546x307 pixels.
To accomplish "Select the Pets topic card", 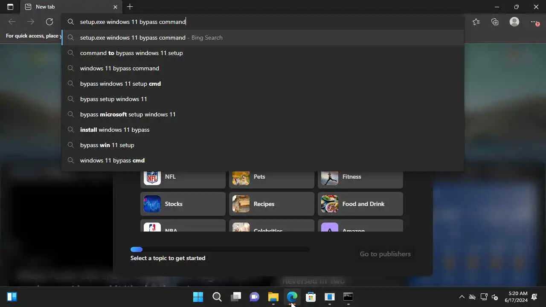I will 272,179.
